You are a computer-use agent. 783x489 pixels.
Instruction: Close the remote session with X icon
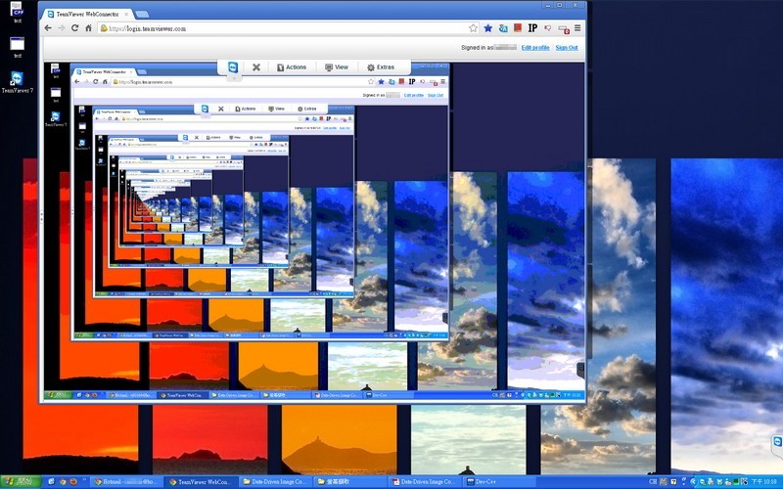pyautogui.click(x=256, y=67)
